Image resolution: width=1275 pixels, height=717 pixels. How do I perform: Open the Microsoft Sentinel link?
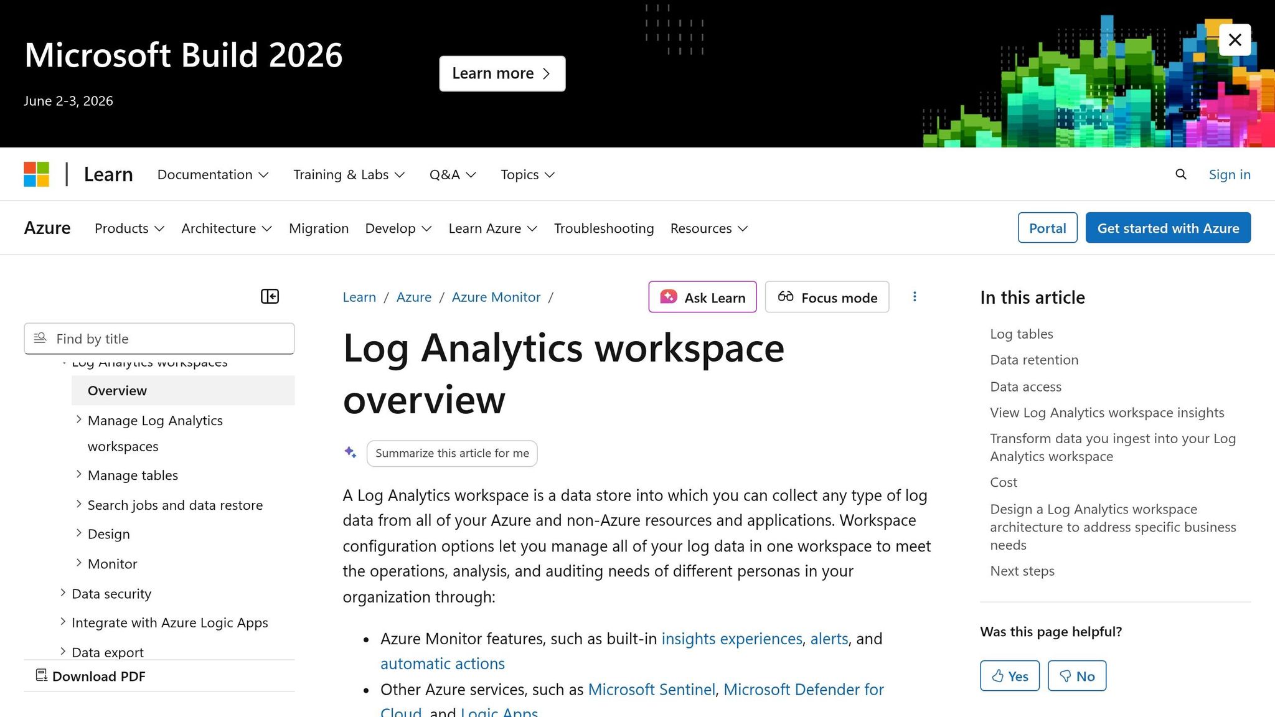pos(651,689)
